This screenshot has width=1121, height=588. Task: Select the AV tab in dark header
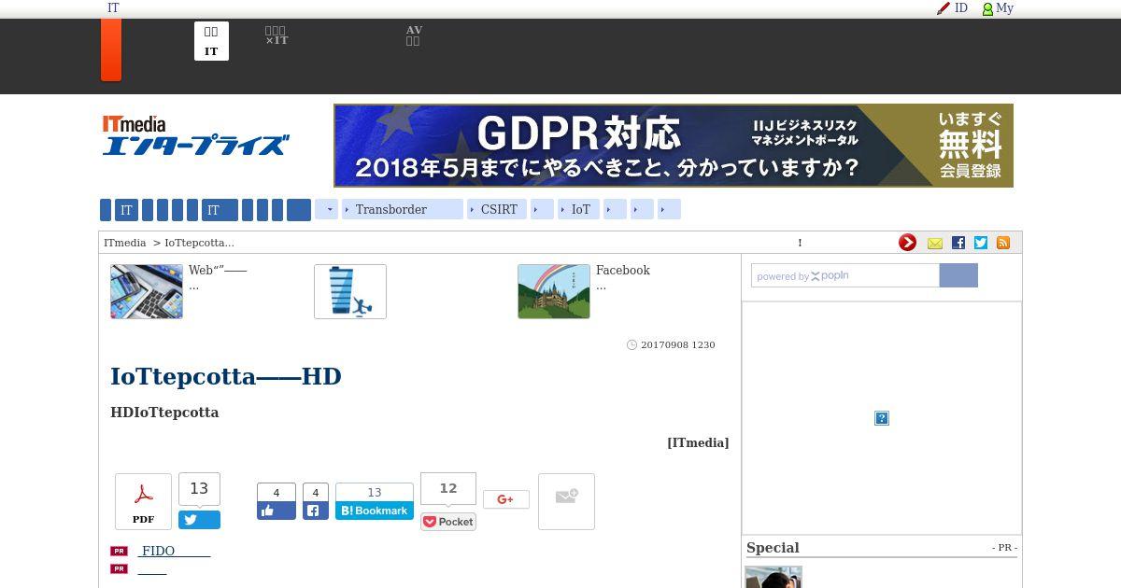pos(413,36)
